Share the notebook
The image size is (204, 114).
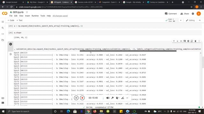point(185,14)
